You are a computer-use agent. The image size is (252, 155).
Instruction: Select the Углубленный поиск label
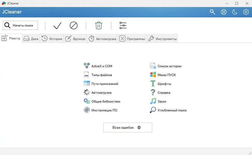click(x=172, y=110)
